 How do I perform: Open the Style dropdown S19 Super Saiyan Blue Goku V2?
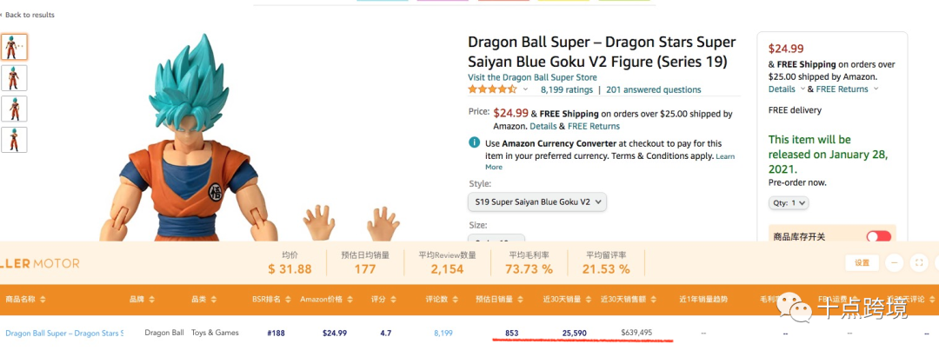[536, 202]
